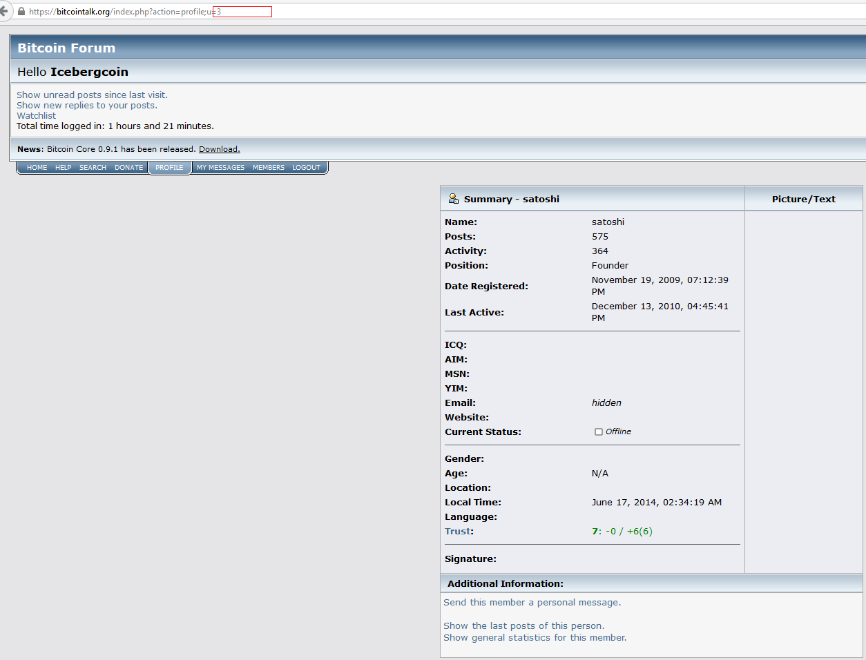Click the browser back arrow

tap(3, 11)
